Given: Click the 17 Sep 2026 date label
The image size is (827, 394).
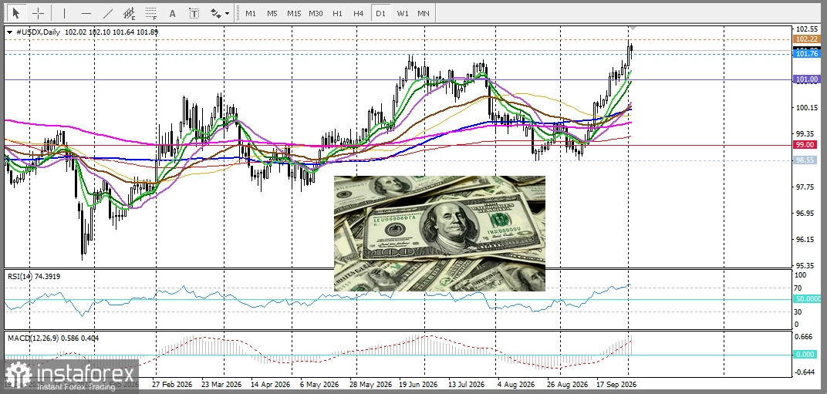Looking at the screenshot, I should (x=616, y=385).
